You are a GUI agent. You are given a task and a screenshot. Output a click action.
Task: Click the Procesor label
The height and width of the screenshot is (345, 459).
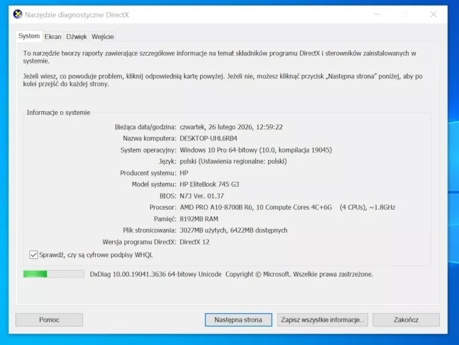tap(163, 207)
